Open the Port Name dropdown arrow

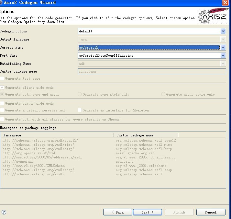pyautogui.click(x=223, y=55)
